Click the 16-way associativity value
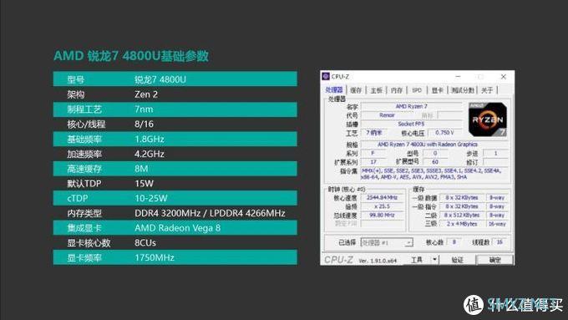Viewport: 568px width, 320px height. 497,224
